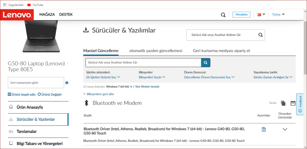
Task: Focus the Seri numarasını girin field
Action: click(36, 83)
